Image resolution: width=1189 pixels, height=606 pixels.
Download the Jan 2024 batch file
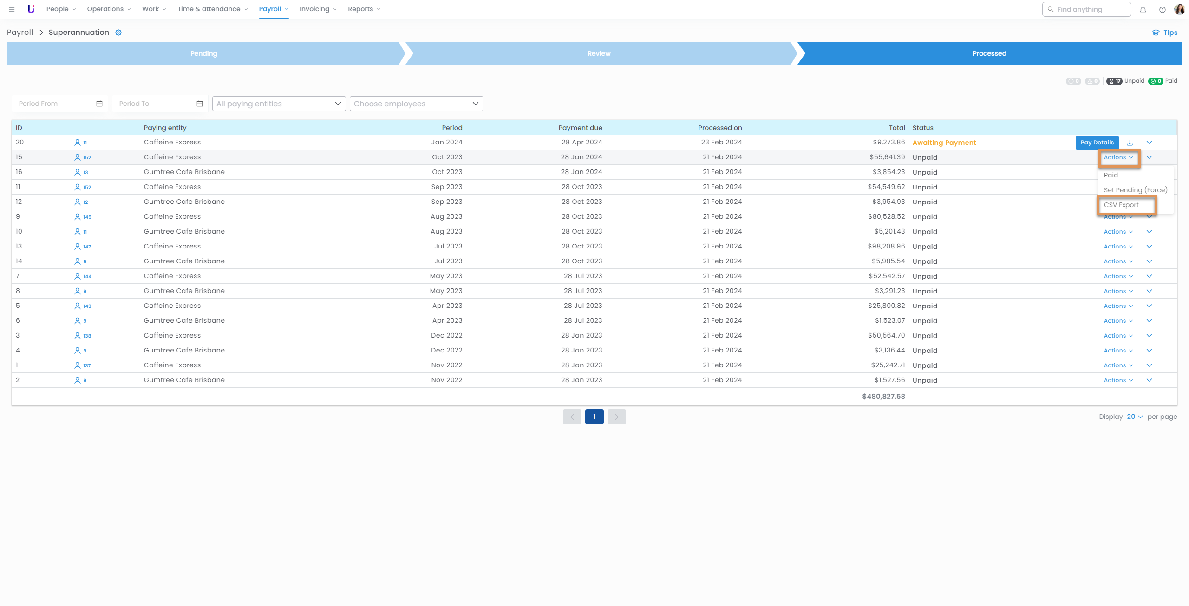pos(1130,143)
